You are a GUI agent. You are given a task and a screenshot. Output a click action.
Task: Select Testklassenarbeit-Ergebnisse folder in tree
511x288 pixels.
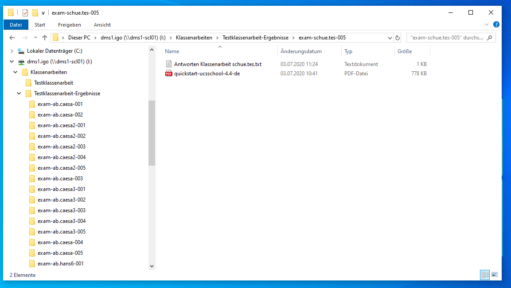(x=67, y=93)
